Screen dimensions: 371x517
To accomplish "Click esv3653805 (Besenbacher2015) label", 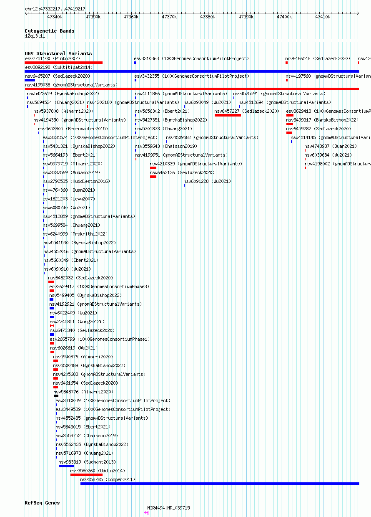I will [73, 129].
